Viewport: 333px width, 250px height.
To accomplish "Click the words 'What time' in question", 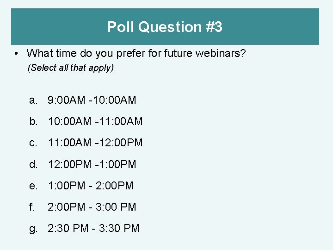I will coord(52,53).
